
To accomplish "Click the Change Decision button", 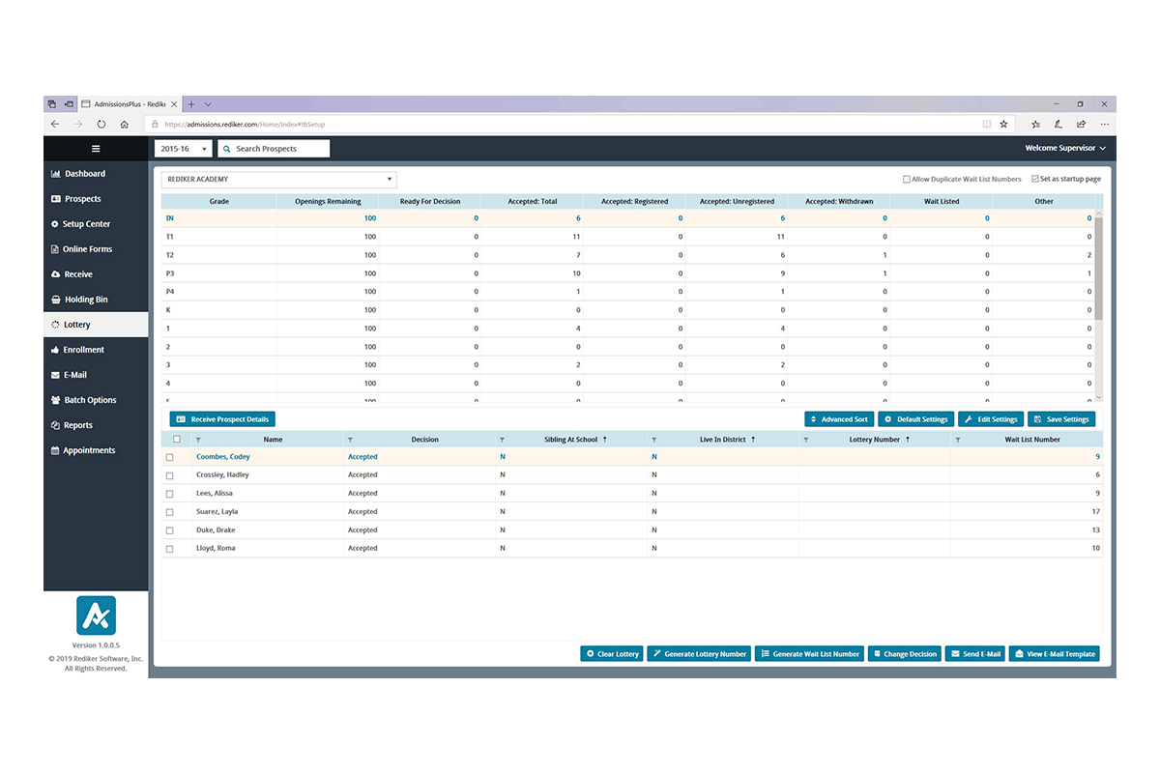I will [905, 654].
